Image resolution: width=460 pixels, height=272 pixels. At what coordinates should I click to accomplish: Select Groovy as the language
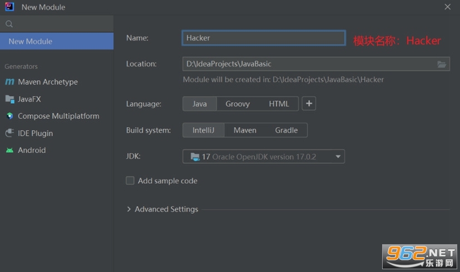238,104
